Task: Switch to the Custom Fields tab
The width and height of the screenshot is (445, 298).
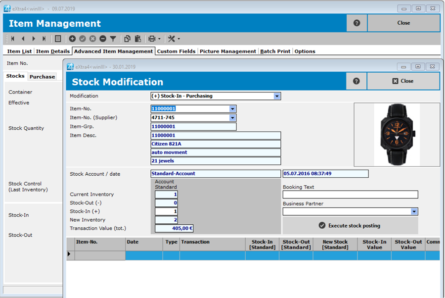Action: click(x=177, y=51)
